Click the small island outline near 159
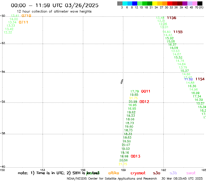Image resolution: width=206 pixels, height=181 pixels. point(122,82)
